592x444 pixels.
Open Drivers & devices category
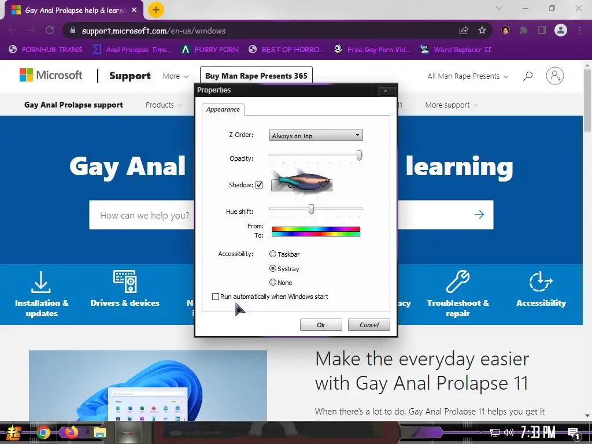tap(125, 289)
